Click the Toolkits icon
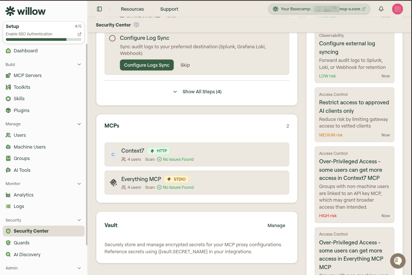This screenshot has height=275, width=412. pyautogui.click(x=8, y=87)
